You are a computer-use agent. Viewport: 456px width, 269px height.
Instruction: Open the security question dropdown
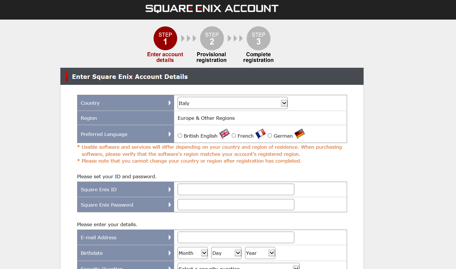point(238,266)
